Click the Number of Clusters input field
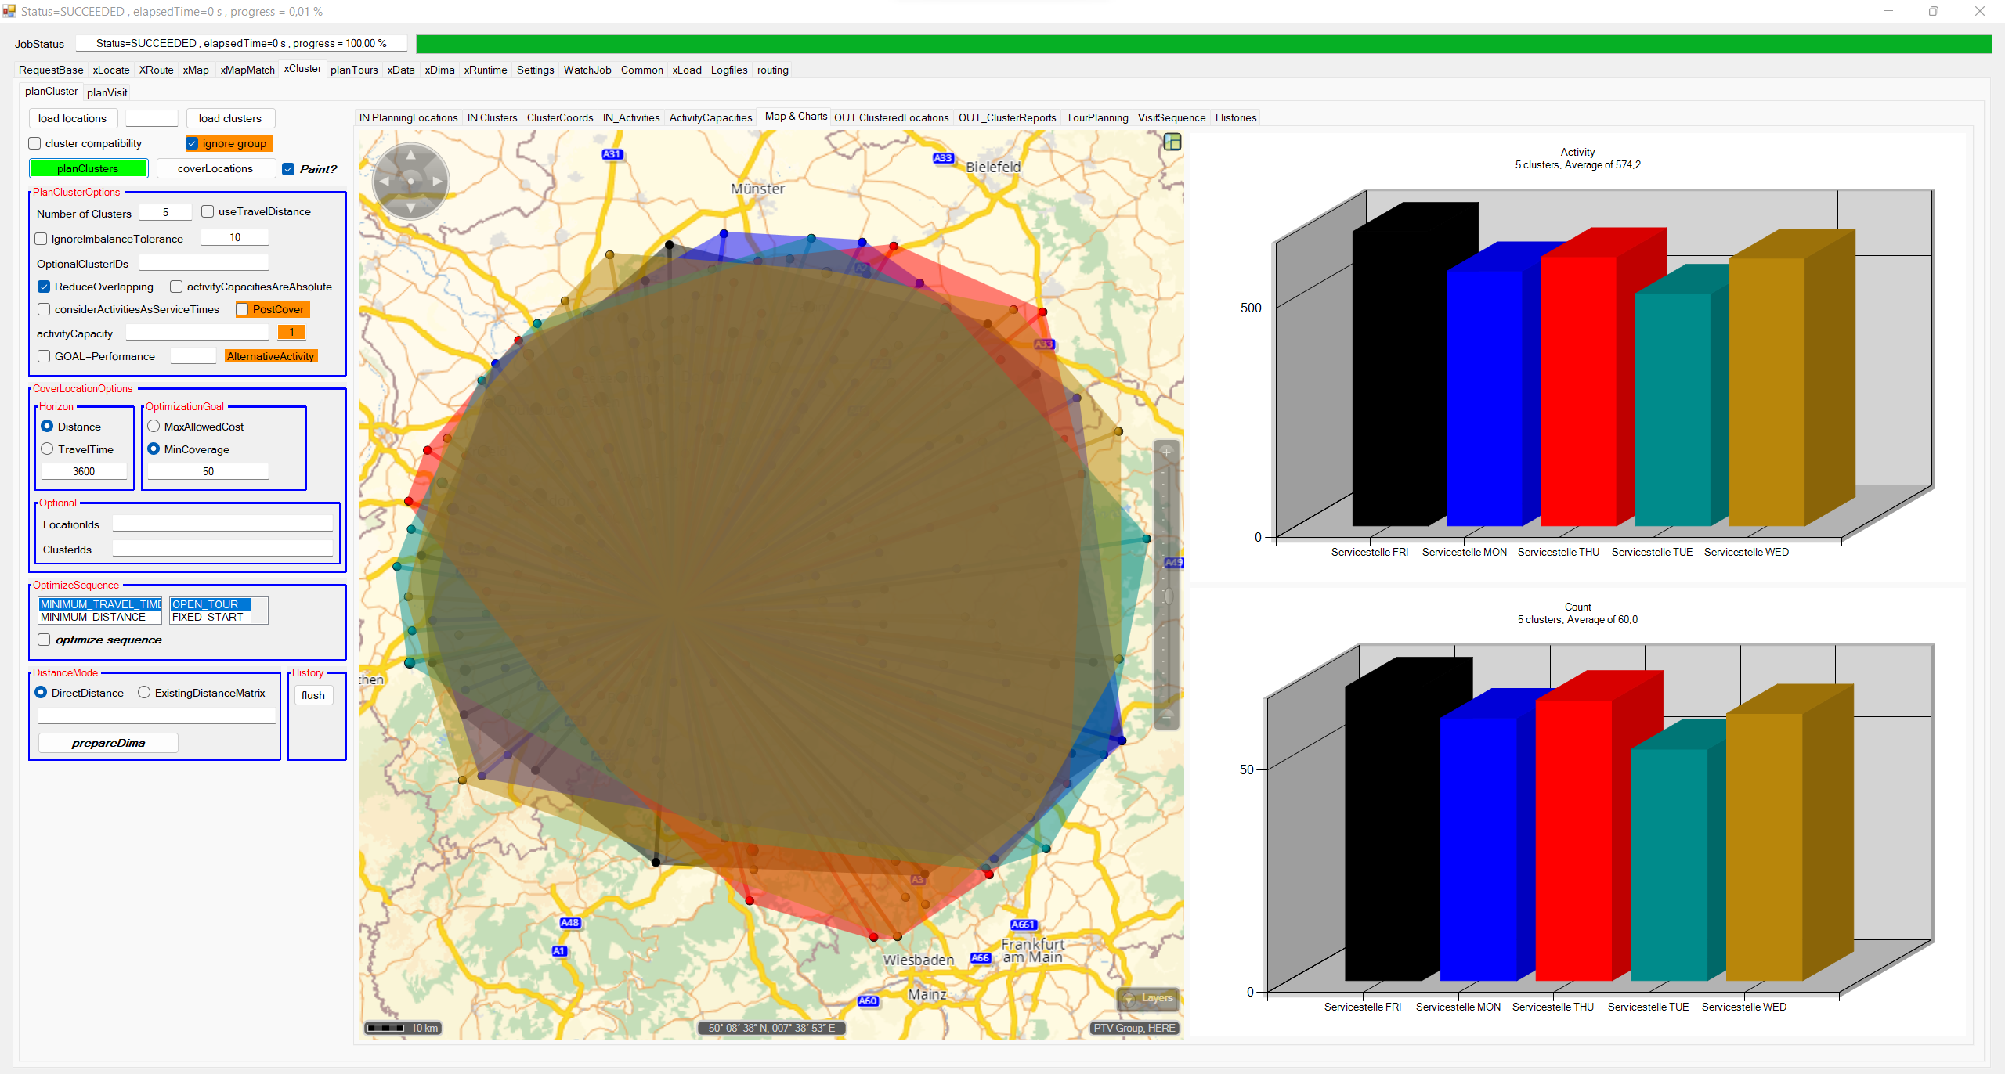Screen dimensions: 2005x1074 (165, 213)
